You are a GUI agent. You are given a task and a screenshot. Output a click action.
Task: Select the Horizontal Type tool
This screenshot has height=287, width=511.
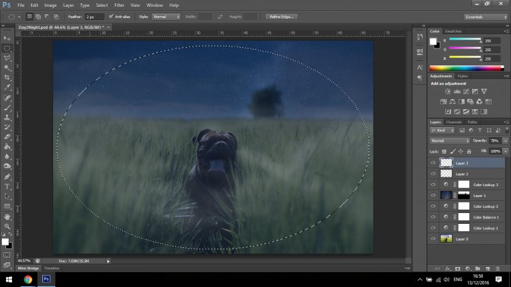tap(7, 187)
